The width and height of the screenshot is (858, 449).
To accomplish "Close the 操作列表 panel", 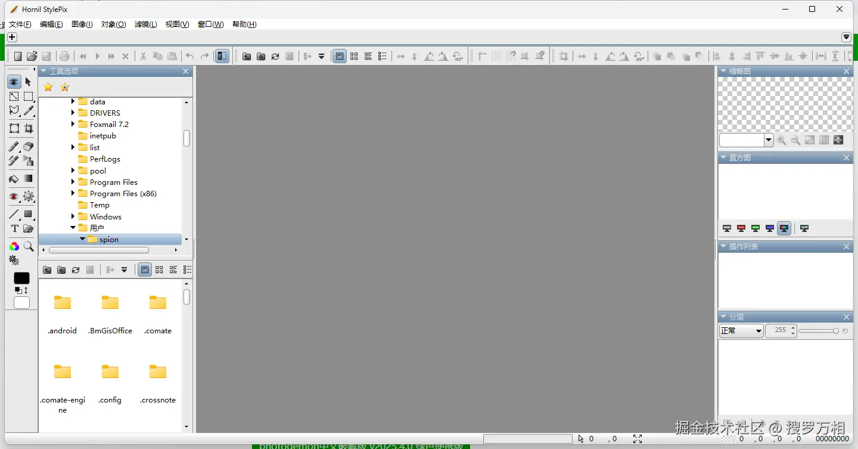I will [x=847, y=246].
